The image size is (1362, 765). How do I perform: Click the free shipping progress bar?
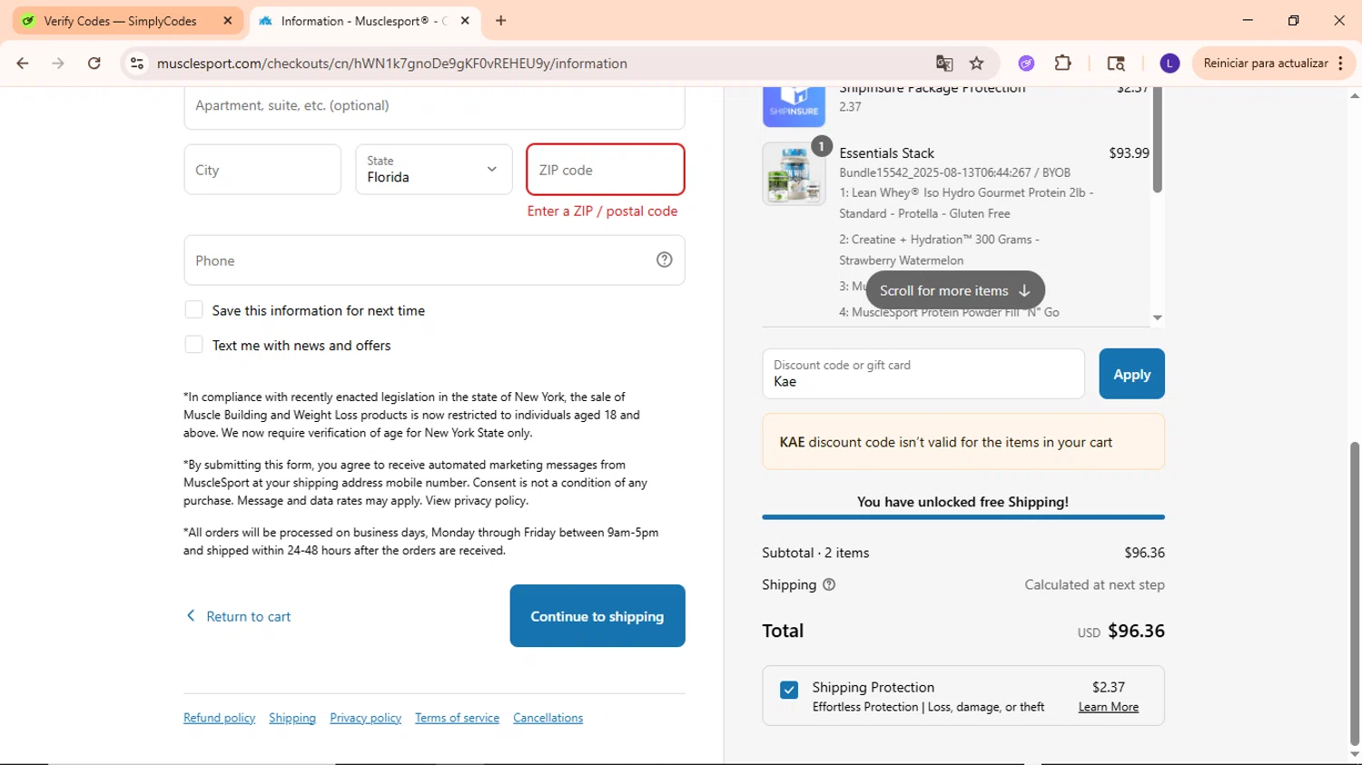tap(963, 517)
